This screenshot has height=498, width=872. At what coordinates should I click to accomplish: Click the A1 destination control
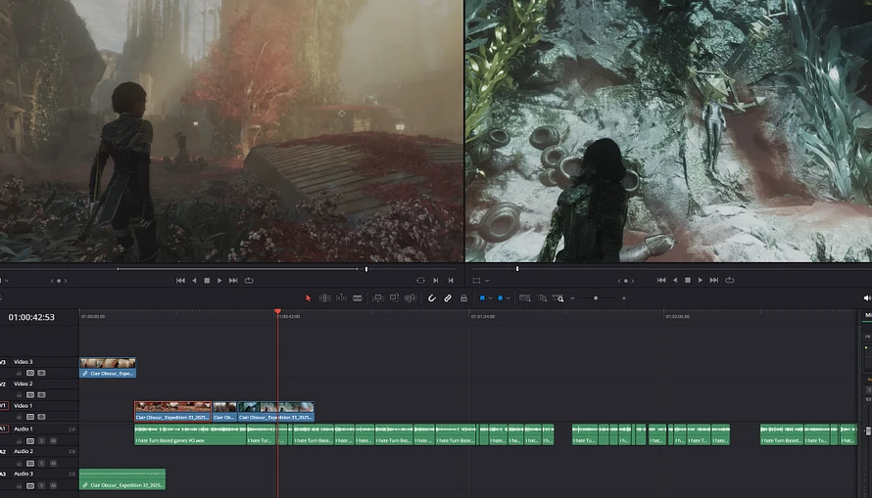pos(3,429)
